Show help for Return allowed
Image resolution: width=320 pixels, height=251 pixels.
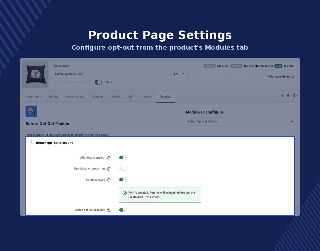point(109,180)
